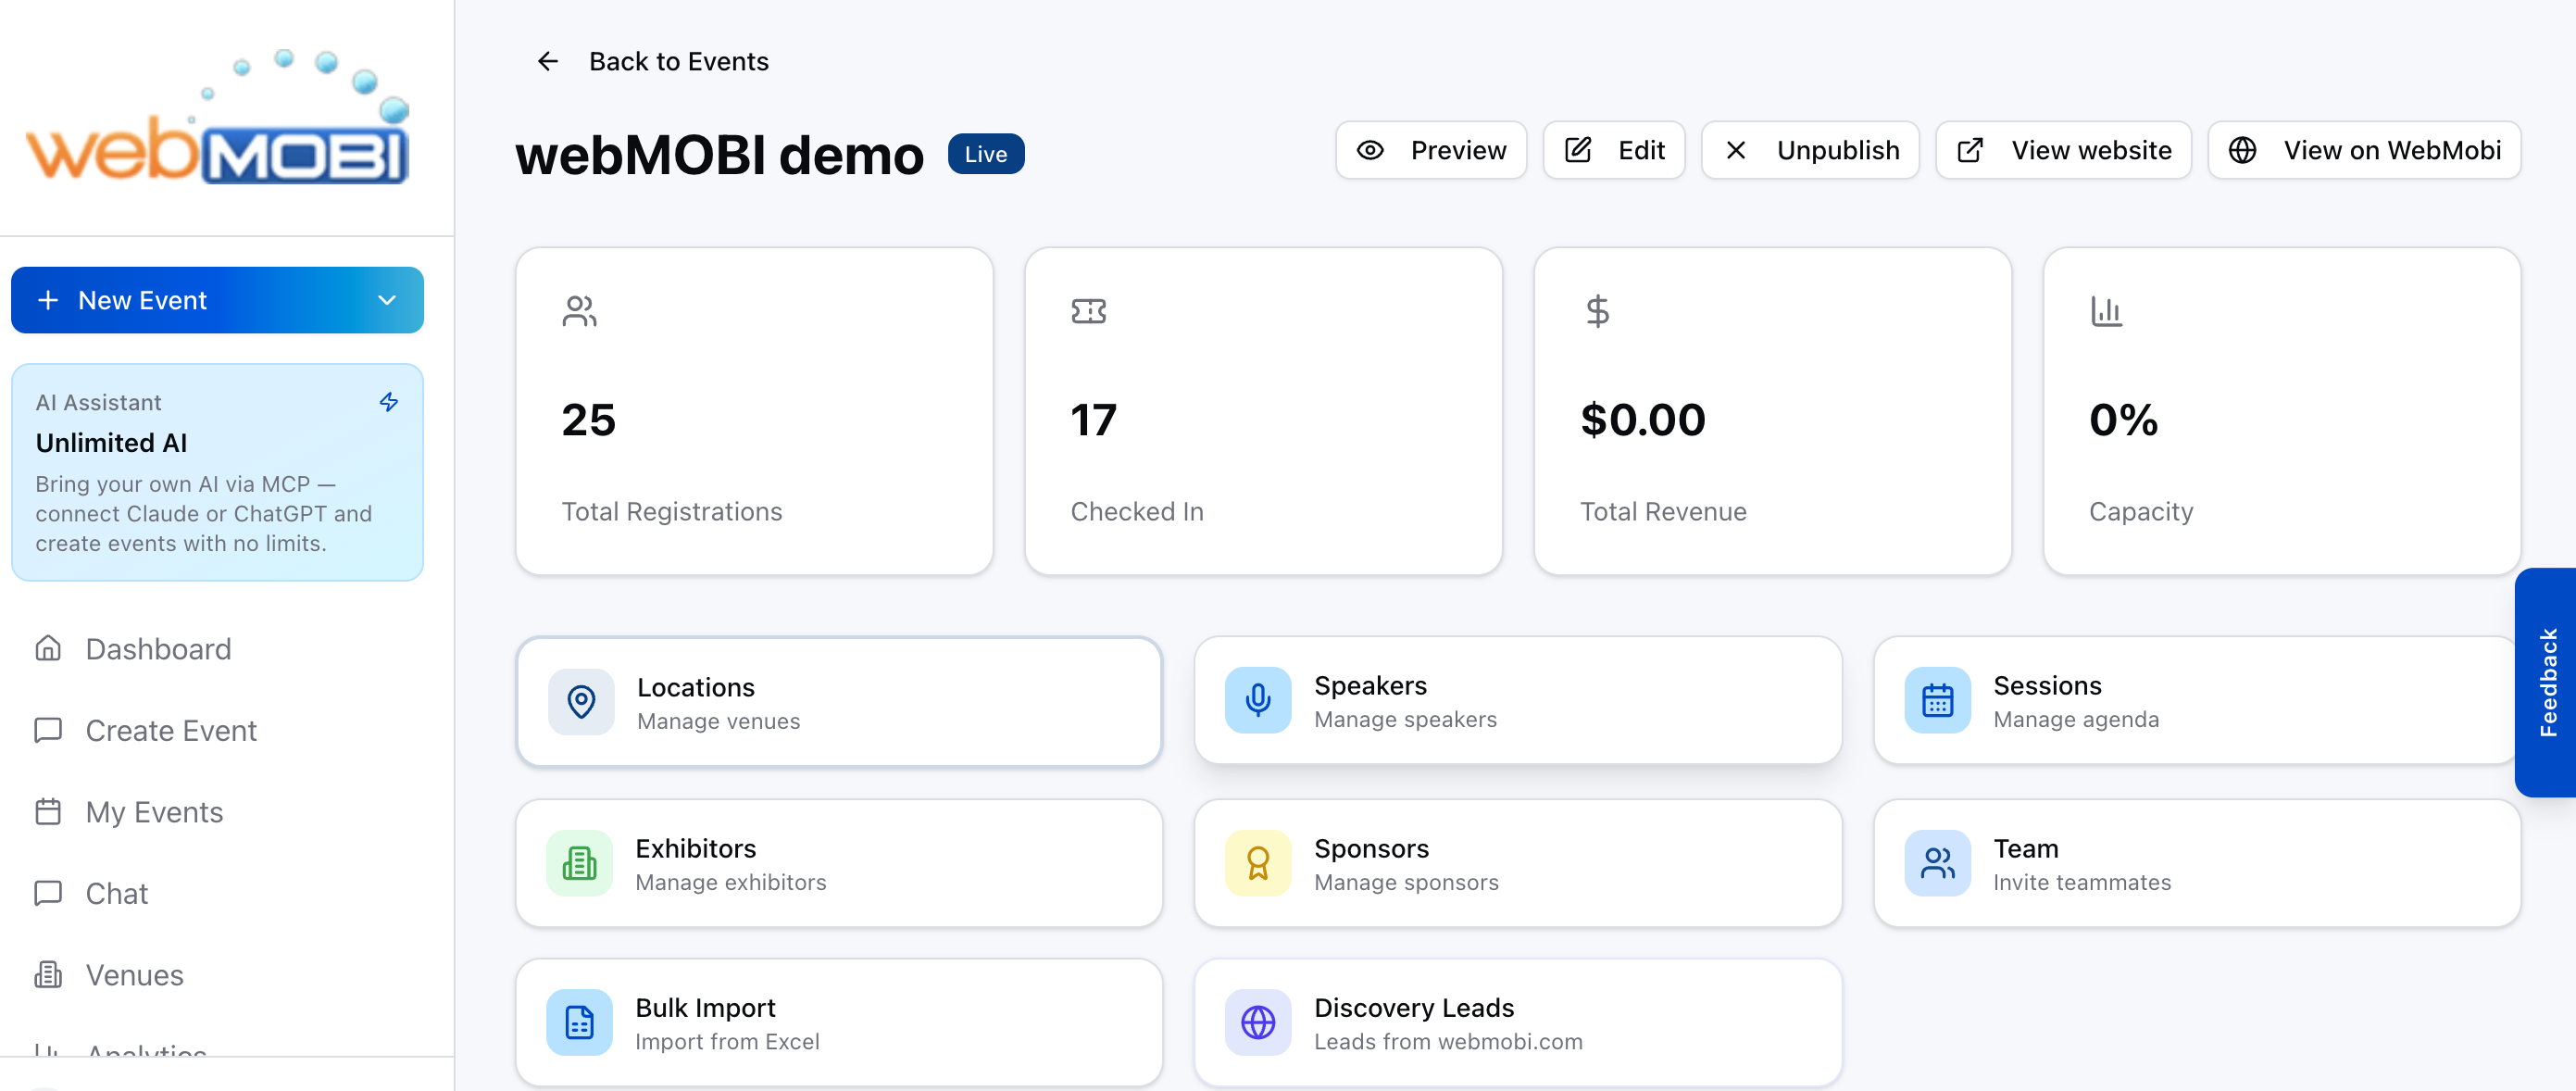Click the Total Revenue dollar icon
Viewport: 2576px width, 1091px height.
1597,311
